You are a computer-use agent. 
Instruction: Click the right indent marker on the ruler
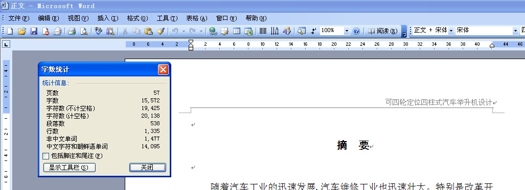pos(492,45)
